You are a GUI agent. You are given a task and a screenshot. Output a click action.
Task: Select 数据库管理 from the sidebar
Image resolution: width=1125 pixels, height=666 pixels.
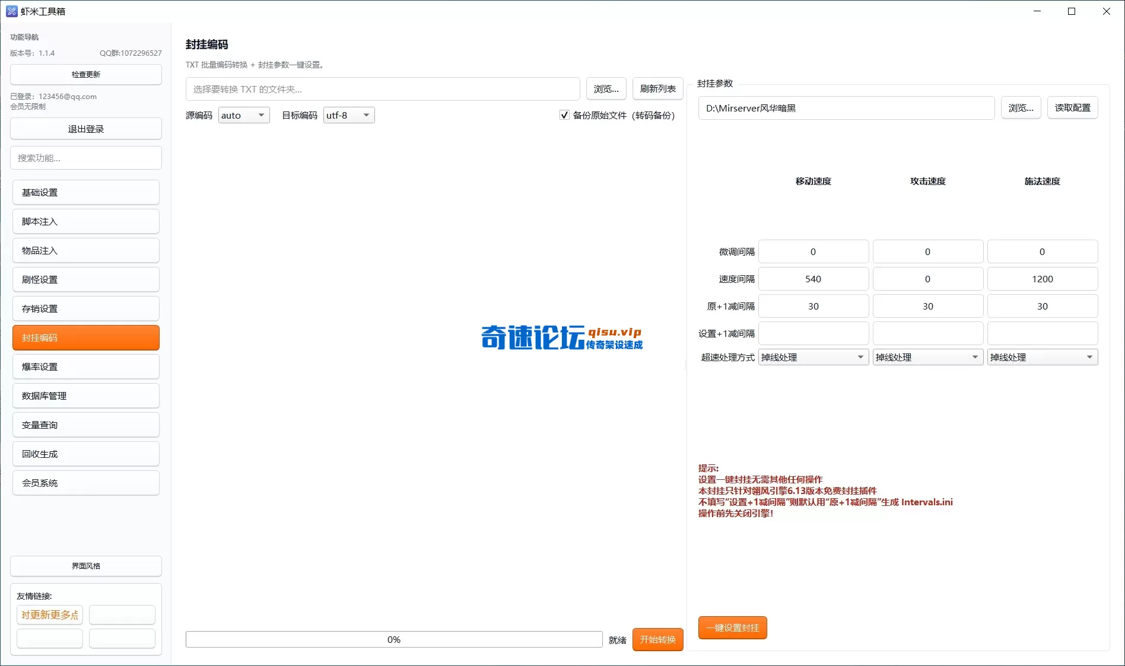click(x=86, y=396)
